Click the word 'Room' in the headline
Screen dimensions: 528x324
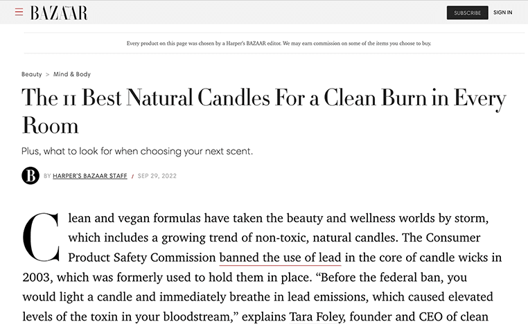(50, 126)
